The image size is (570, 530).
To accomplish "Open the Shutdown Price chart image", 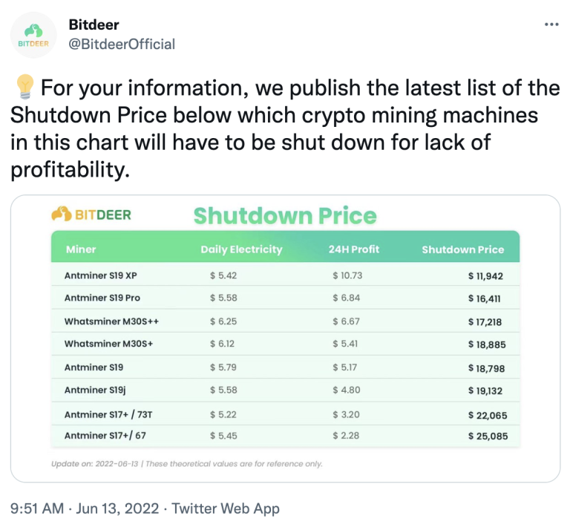I will (x=285, y=338).
